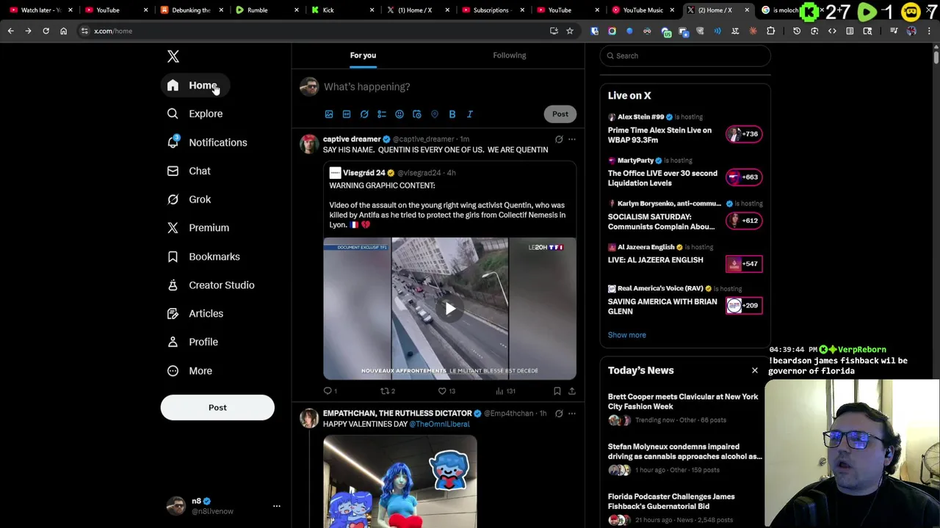940x528 pixels.
Task: Click the grey Post button in the composer
Action: point(560,114)
